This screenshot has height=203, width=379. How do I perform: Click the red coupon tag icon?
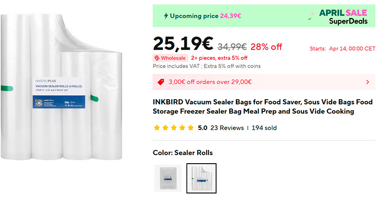(160, 82)
